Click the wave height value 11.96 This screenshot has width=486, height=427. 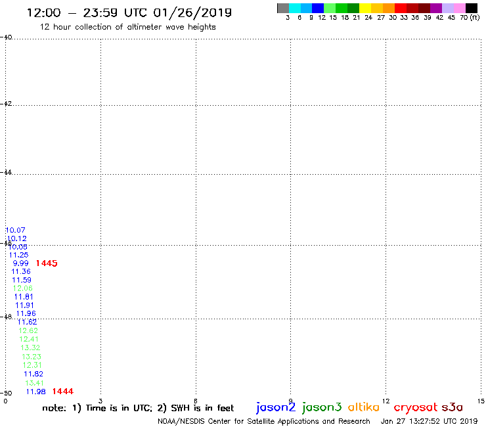[26, 313]
